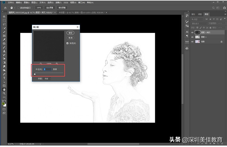The width and height of the screenshot is (227, 147).
Task: Open workspace switcher icon
Action: [x=218, y=8]
